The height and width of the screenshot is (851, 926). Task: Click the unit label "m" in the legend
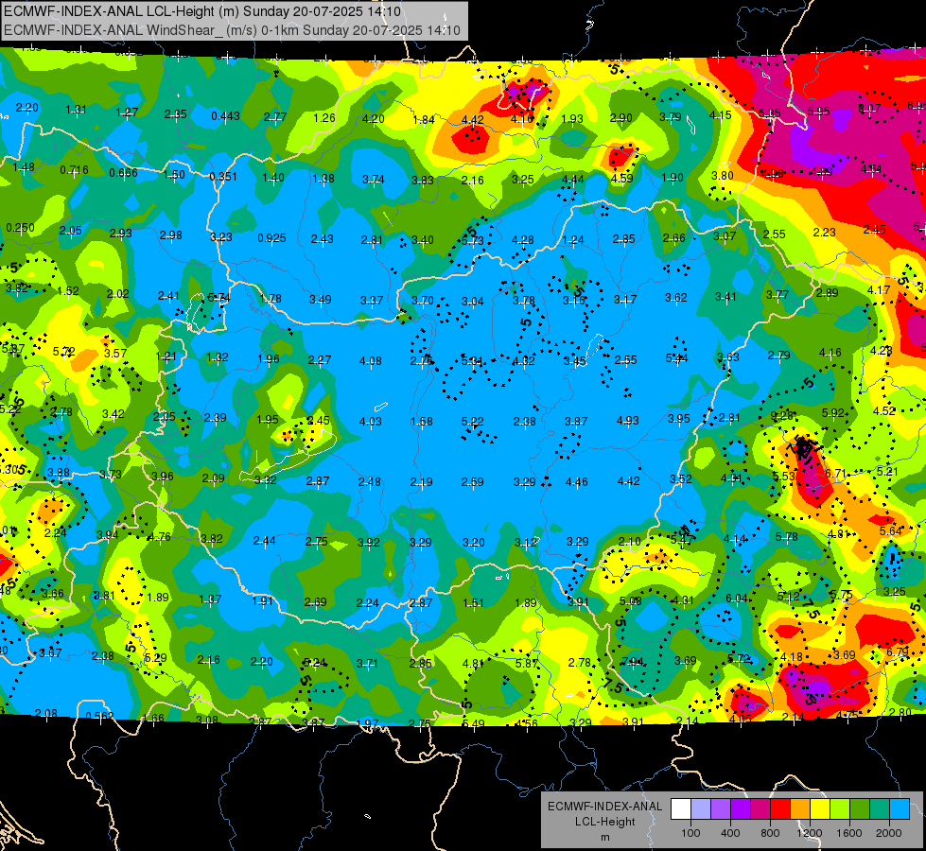(604, 837)
